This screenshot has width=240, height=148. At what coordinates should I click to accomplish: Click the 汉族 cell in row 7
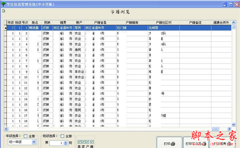(47, 61)
